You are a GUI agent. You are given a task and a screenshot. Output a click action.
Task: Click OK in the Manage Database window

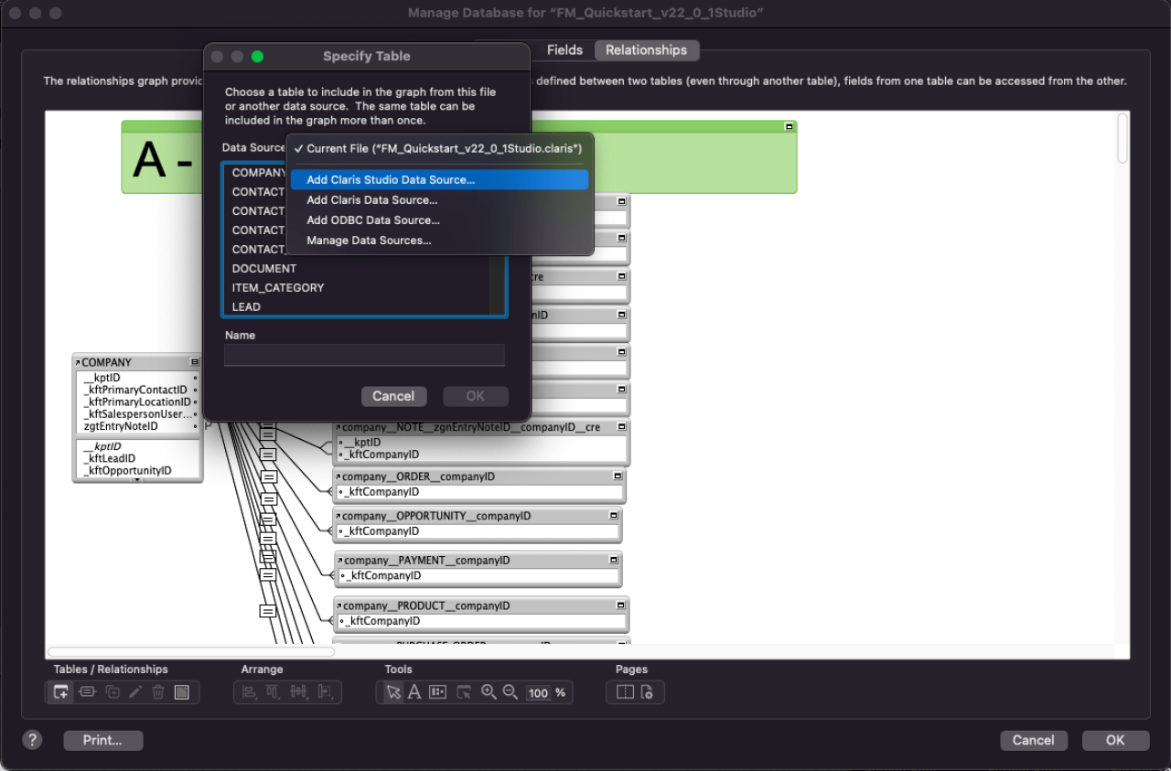(1115, 740)
